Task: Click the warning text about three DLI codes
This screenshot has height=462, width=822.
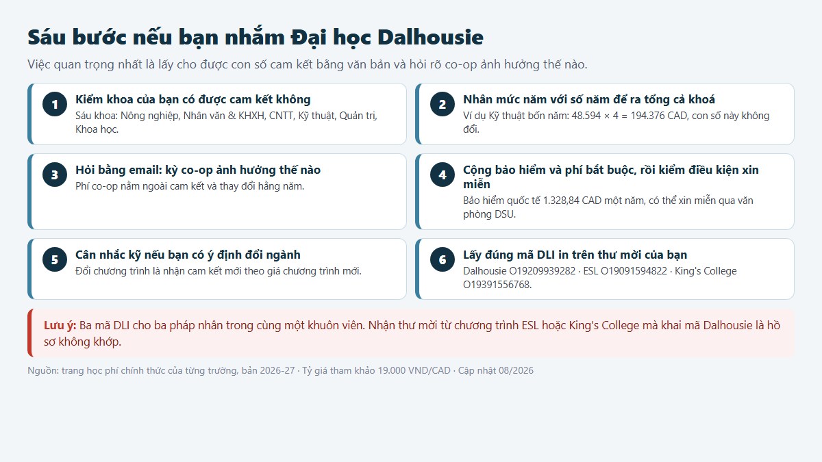Action: click(x=412, y=333)
